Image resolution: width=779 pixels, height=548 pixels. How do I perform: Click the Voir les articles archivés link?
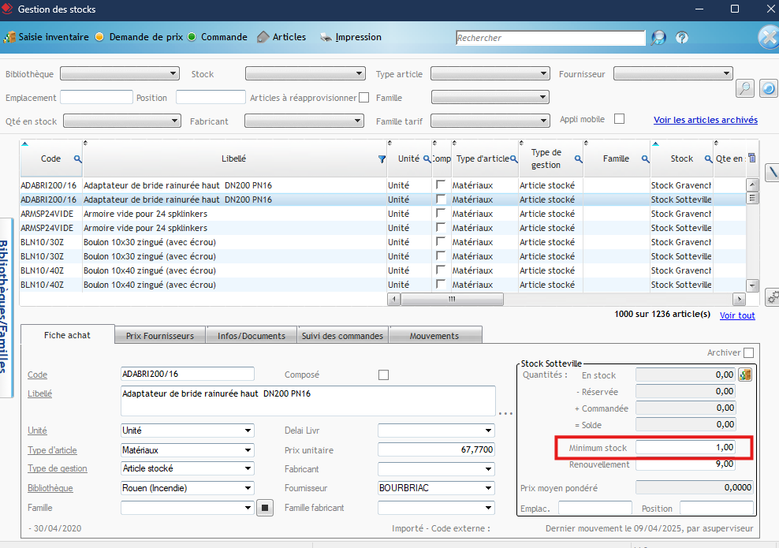tap(705, 121)
